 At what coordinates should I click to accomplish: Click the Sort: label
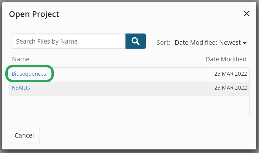click(x=163, y=43)
